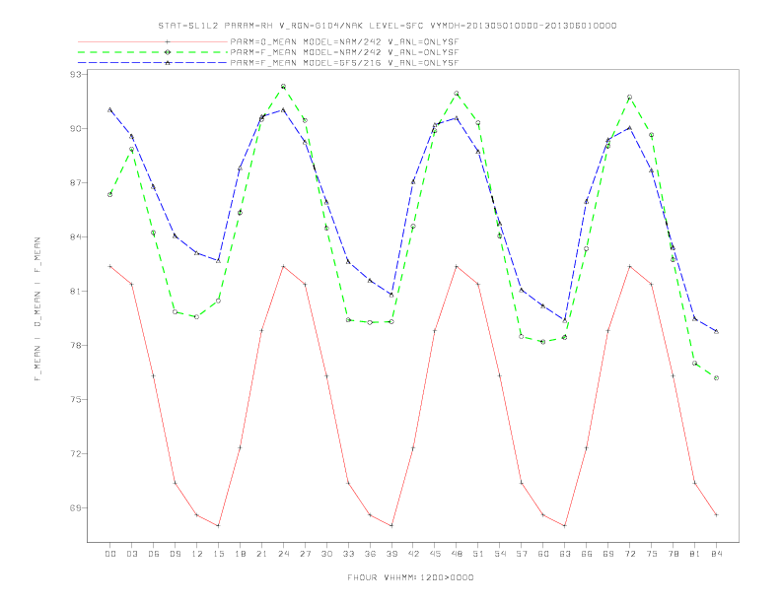Click the y-axis tick value 72
Screen dimensions: 781x603
(x=76, y=454)
